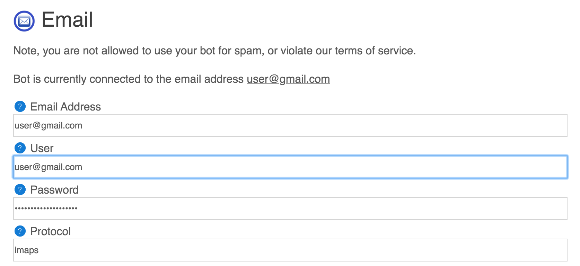Click the spam and terms of service note

[214, 51]
